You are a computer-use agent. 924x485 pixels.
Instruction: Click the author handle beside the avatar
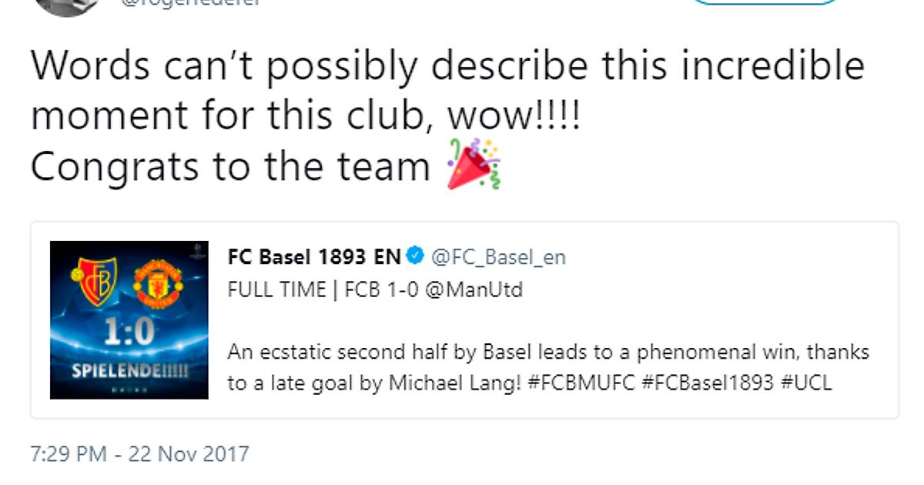pyautogui.click(x=191, y=4)
